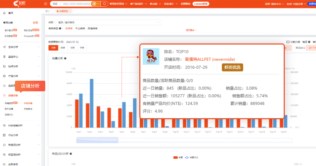Close the 首页 page tab
Viewport: 316px width, 166px height.
pos(52,11)
